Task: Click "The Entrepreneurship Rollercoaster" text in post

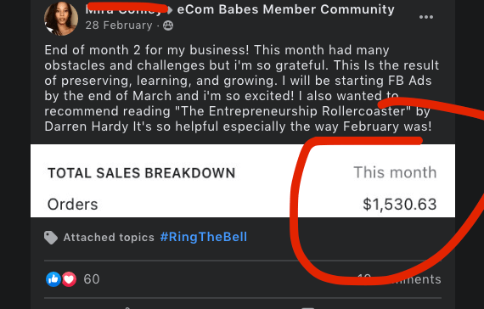Action: [292, 111]
